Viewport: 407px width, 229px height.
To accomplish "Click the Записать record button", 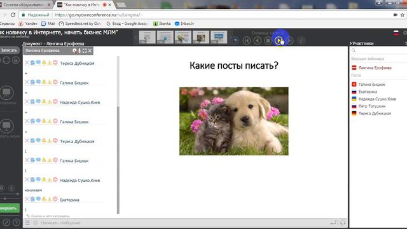I will point(10,50).
